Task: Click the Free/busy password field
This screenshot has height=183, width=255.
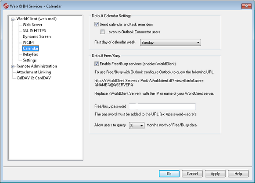Action: 162,107
